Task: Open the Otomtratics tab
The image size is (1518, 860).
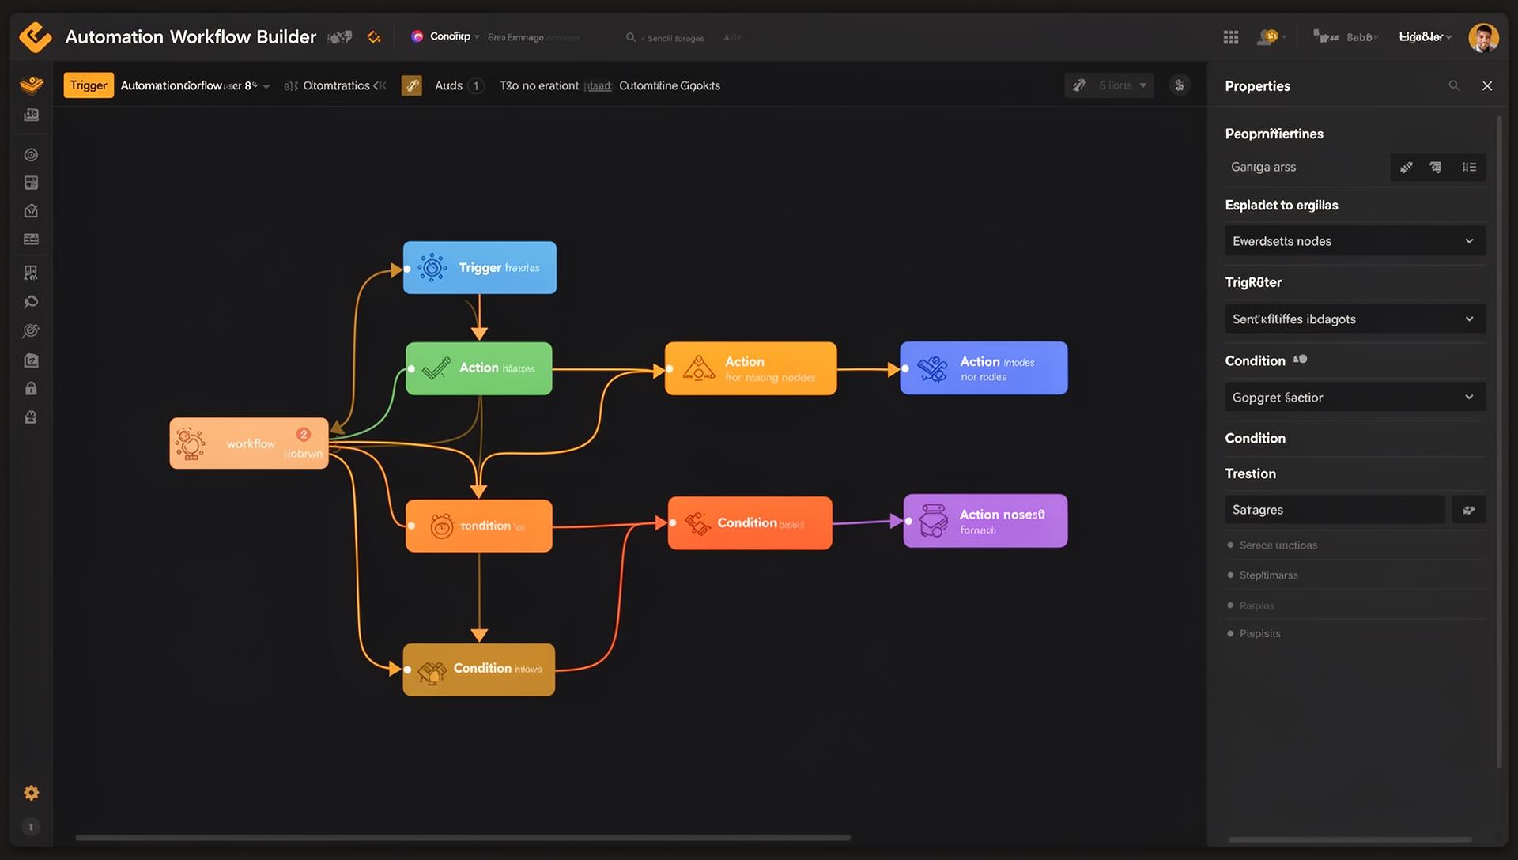Action: (x=336, y=85)
